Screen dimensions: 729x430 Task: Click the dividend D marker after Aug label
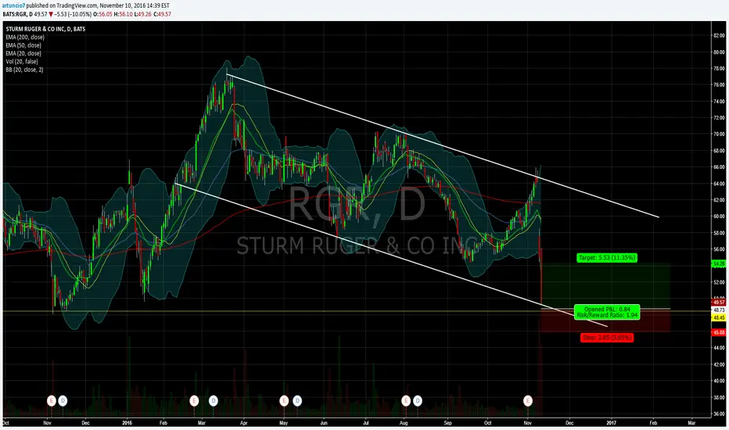(418, 400)
